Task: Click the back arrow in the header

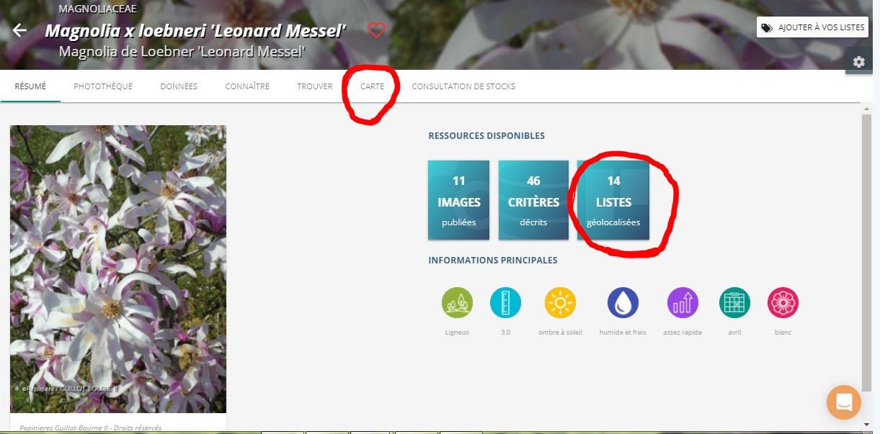Action: tap(19, 30)
